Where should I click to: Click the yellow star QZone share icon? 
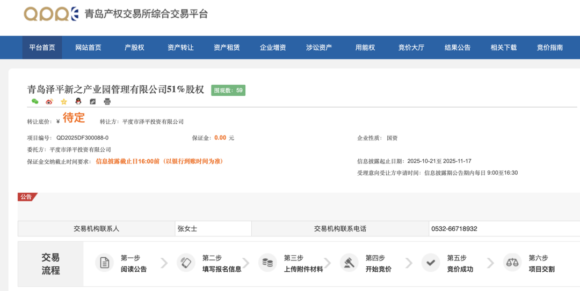64,102
